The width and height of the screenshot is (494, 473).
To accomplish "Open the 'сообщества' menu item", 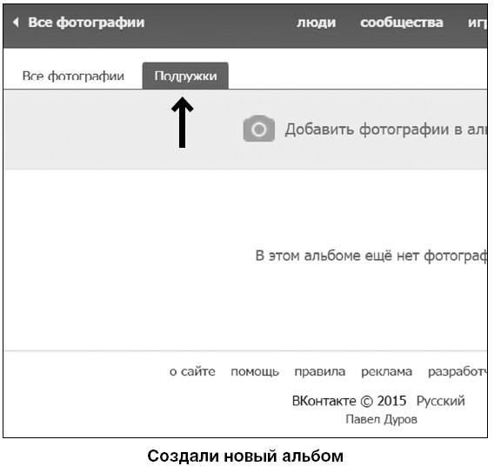I will click(402, 23).
